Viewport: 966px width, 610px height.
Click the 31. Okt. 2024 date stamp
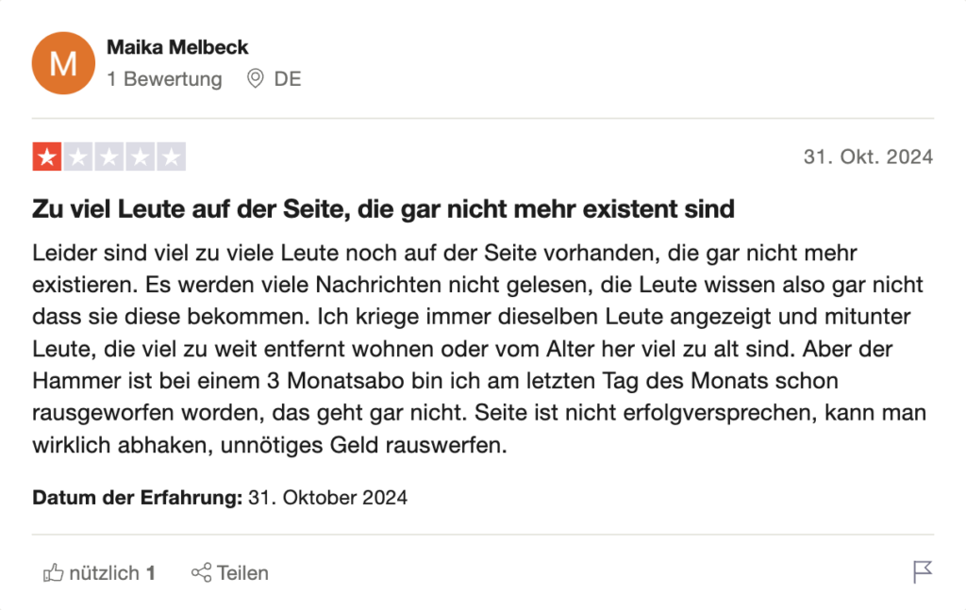pyautogui.click(x=868, y=157)
